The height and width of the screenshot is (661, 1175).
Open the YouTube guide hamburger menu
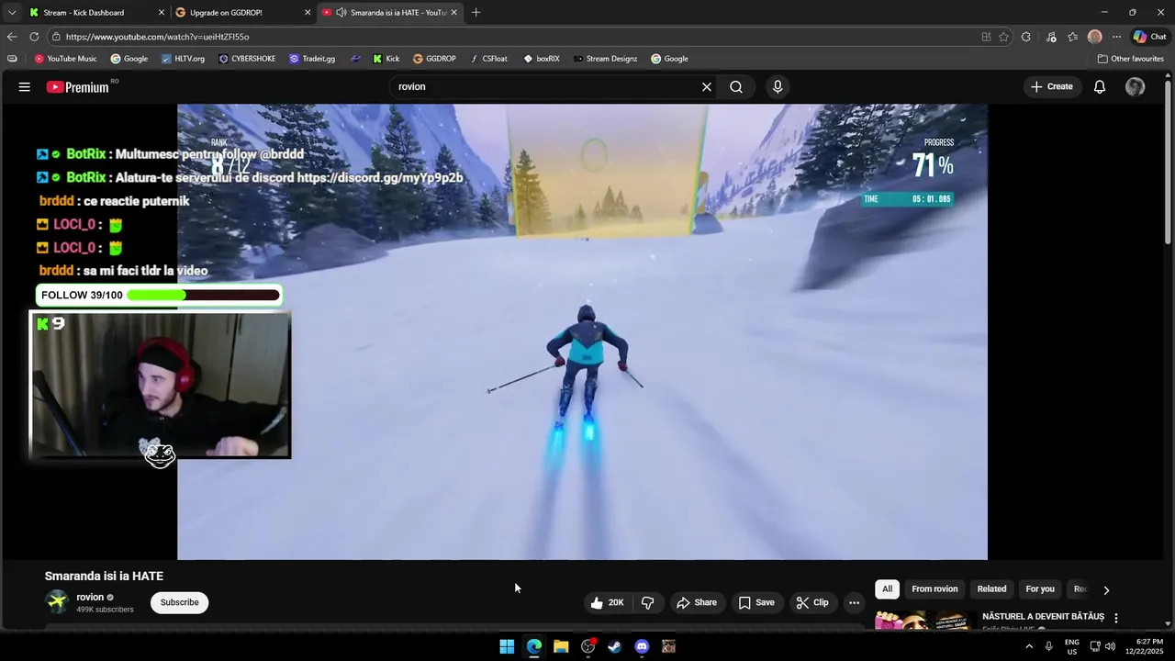[25, 86]
